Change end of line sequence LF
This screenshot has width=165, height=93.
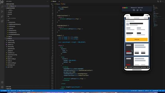[151, 91]
